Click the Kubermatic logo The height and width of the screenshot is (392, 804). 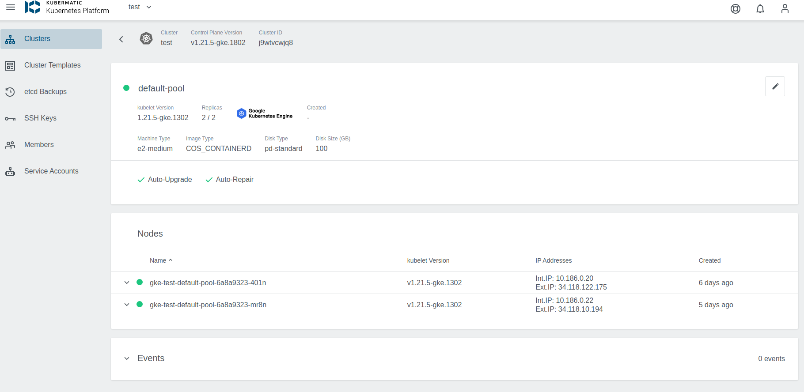point(33,7)
